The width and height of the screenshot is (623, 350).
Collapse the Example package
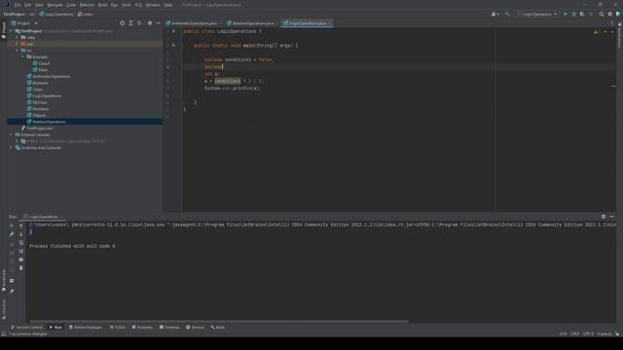[22, 56]
